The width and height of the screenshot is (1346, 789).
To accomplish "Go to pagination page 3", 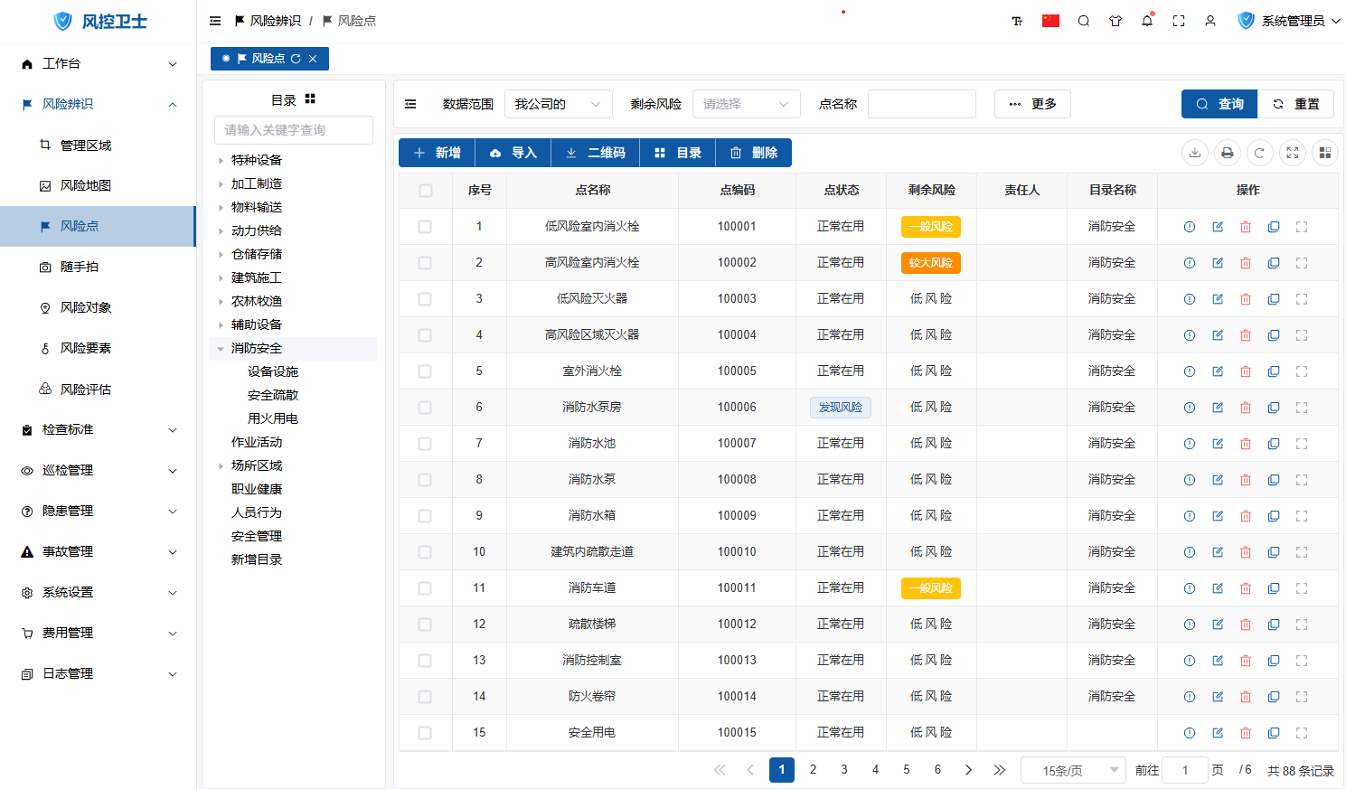I will [844, 770].
